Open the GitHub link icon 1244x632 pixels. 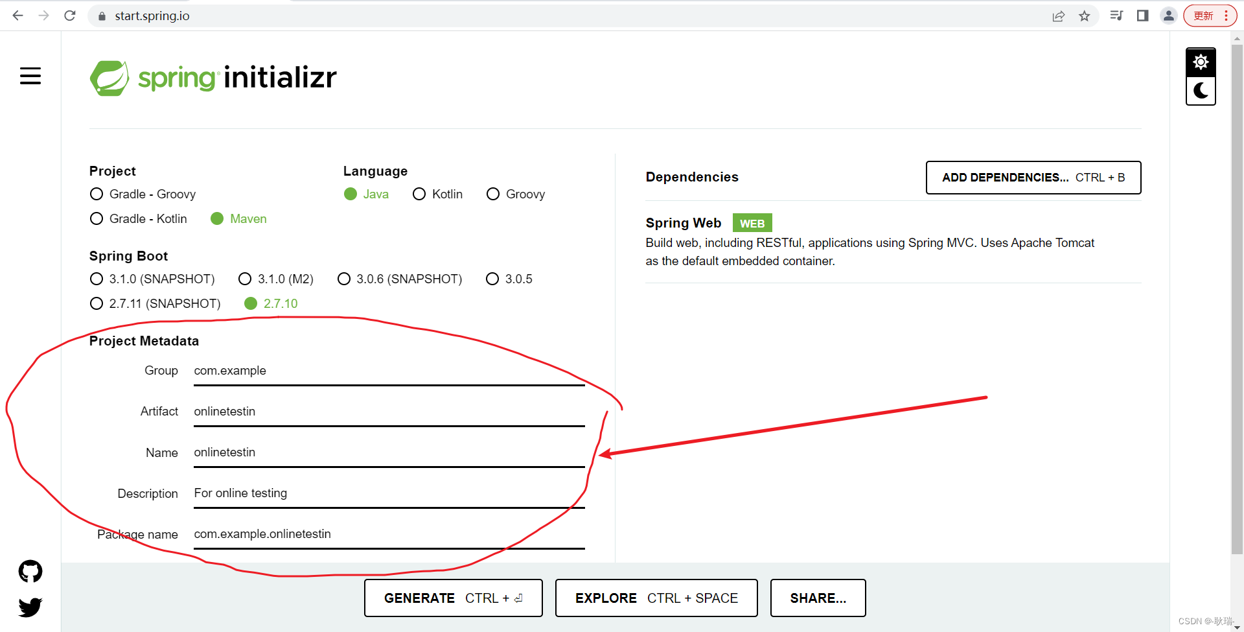30,571
